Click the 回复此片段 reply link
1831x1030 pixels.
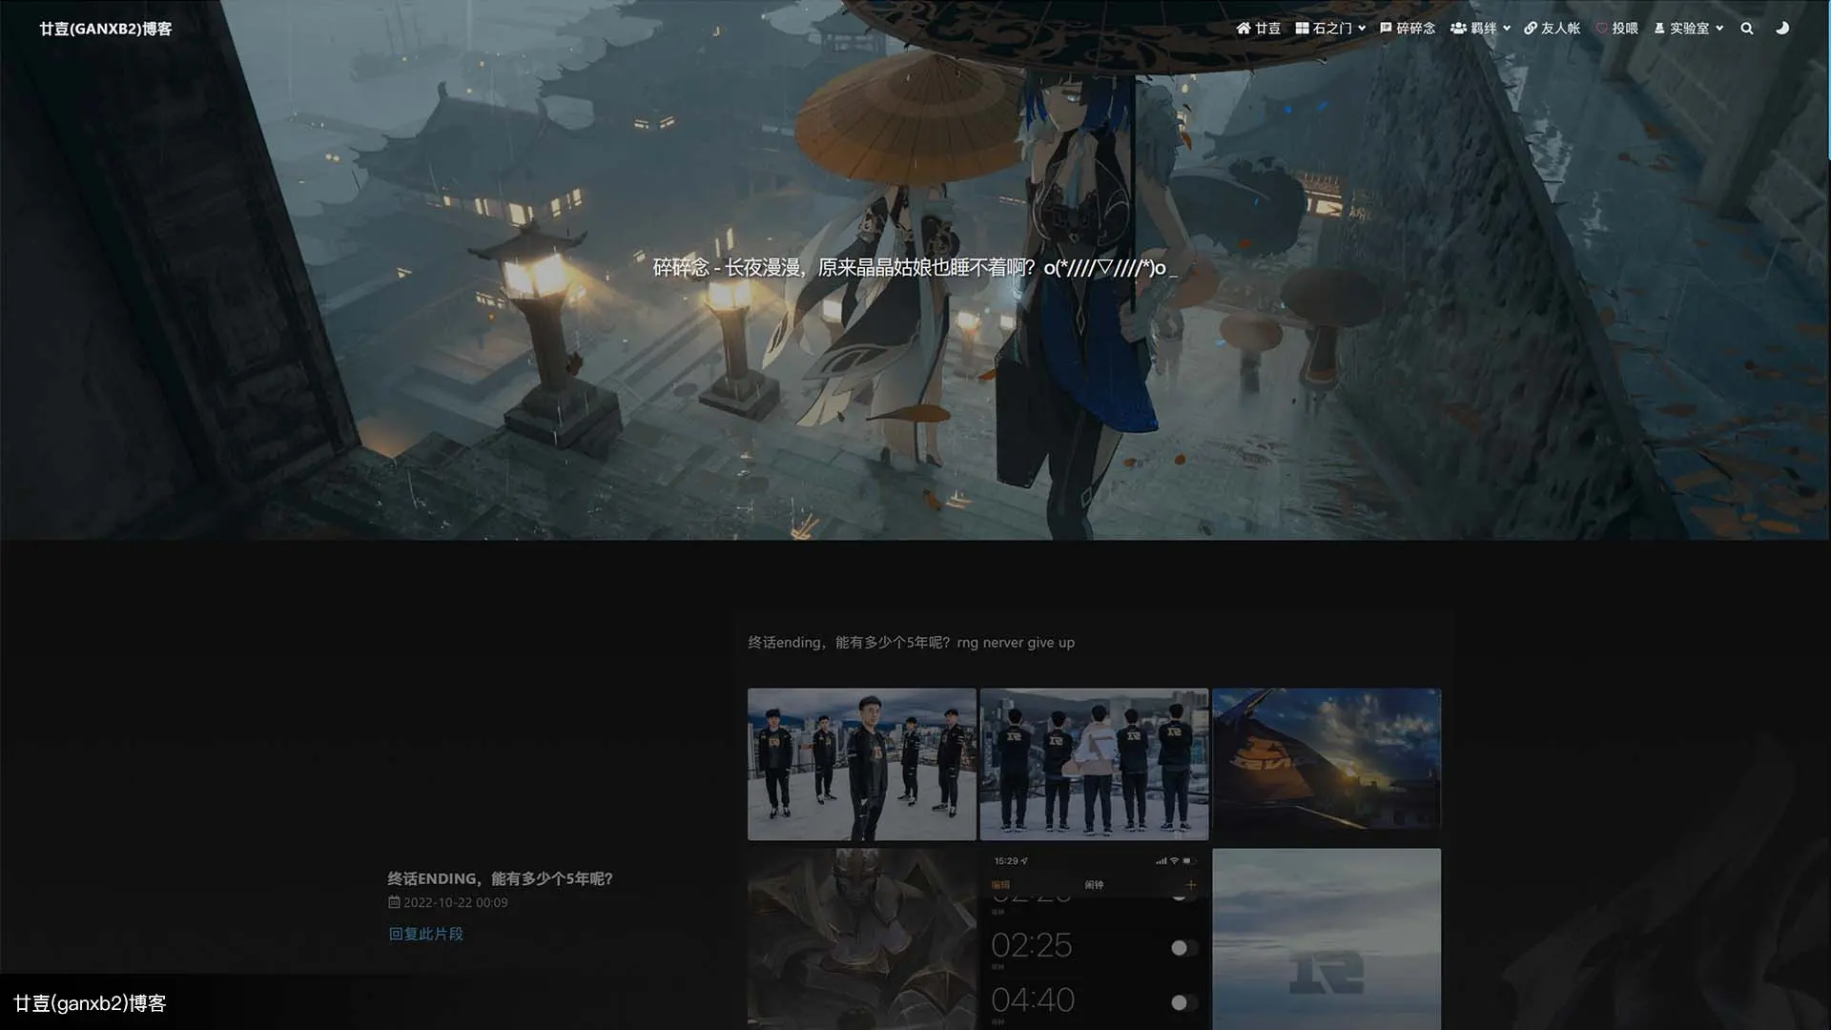[x=425, y=934]
